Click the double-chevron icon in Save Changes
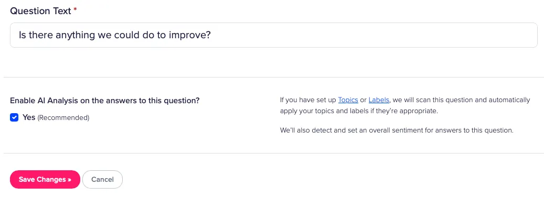This screenshot has width=544, height=197. pyautogui.click(x=69, y=180)
